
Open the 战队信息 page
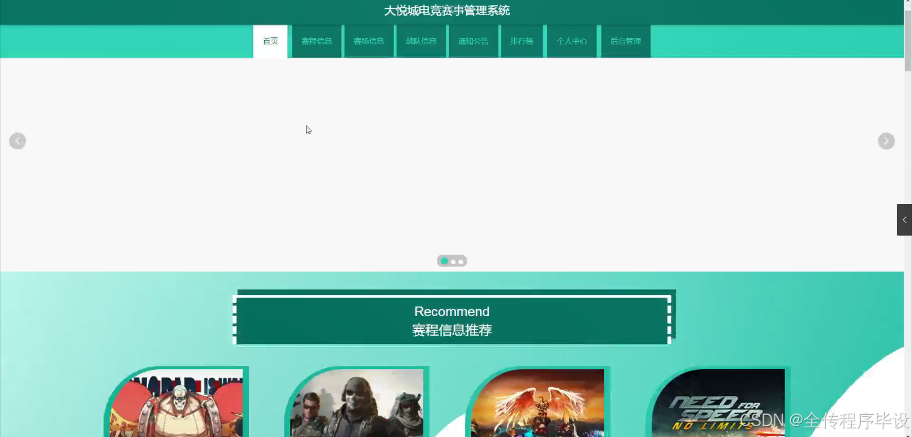click(x=421, y=41)
